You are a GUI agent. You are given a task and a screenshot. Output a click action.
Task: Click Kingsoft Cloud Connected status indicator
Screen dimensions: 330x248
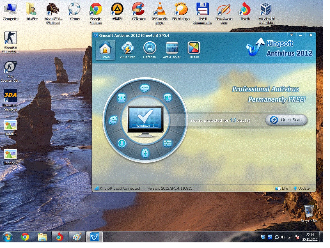117,188
